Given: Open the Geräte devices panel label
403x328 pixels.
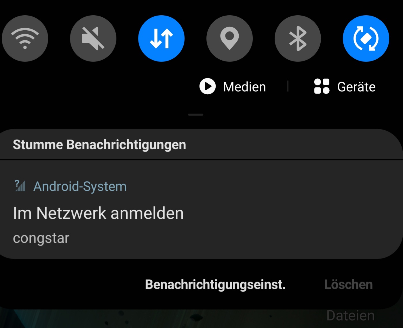Looking at the screenshot, I should (x=356, y=87).
